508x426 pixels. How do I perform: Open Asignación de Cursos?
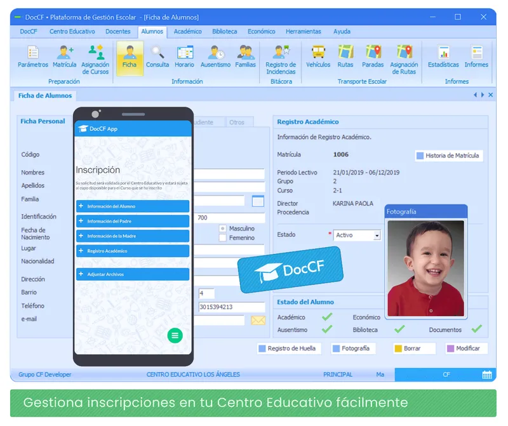[x=95, y=60]
